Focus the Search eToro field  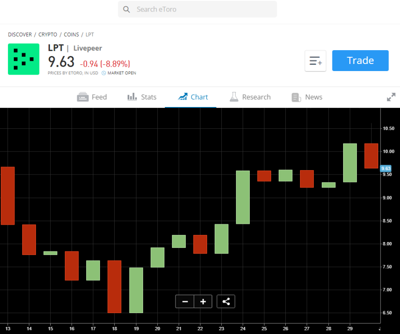tap(197, 9)
